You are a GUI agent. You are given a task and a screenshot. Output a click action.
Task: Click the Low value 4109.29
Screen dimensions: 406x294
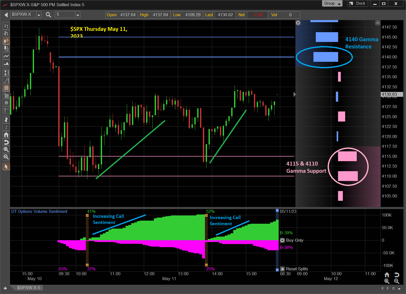click(x=193, y=15)
